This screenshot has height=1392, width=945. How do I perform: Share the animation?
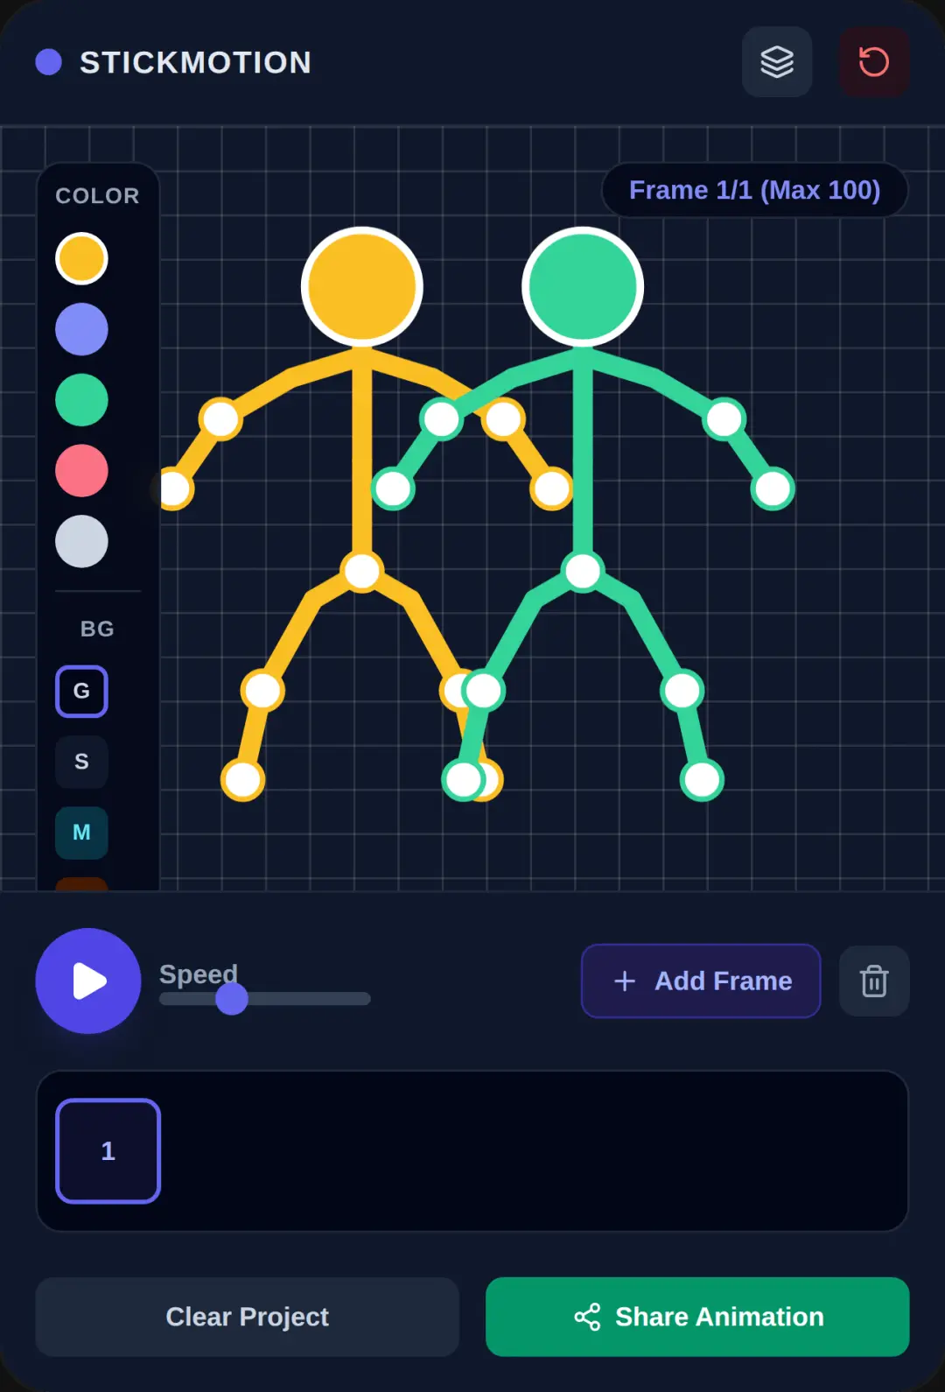(x=697, y=1317)
